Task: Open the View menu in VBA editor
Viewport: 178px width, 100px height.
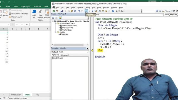Action: click(67, 7)
